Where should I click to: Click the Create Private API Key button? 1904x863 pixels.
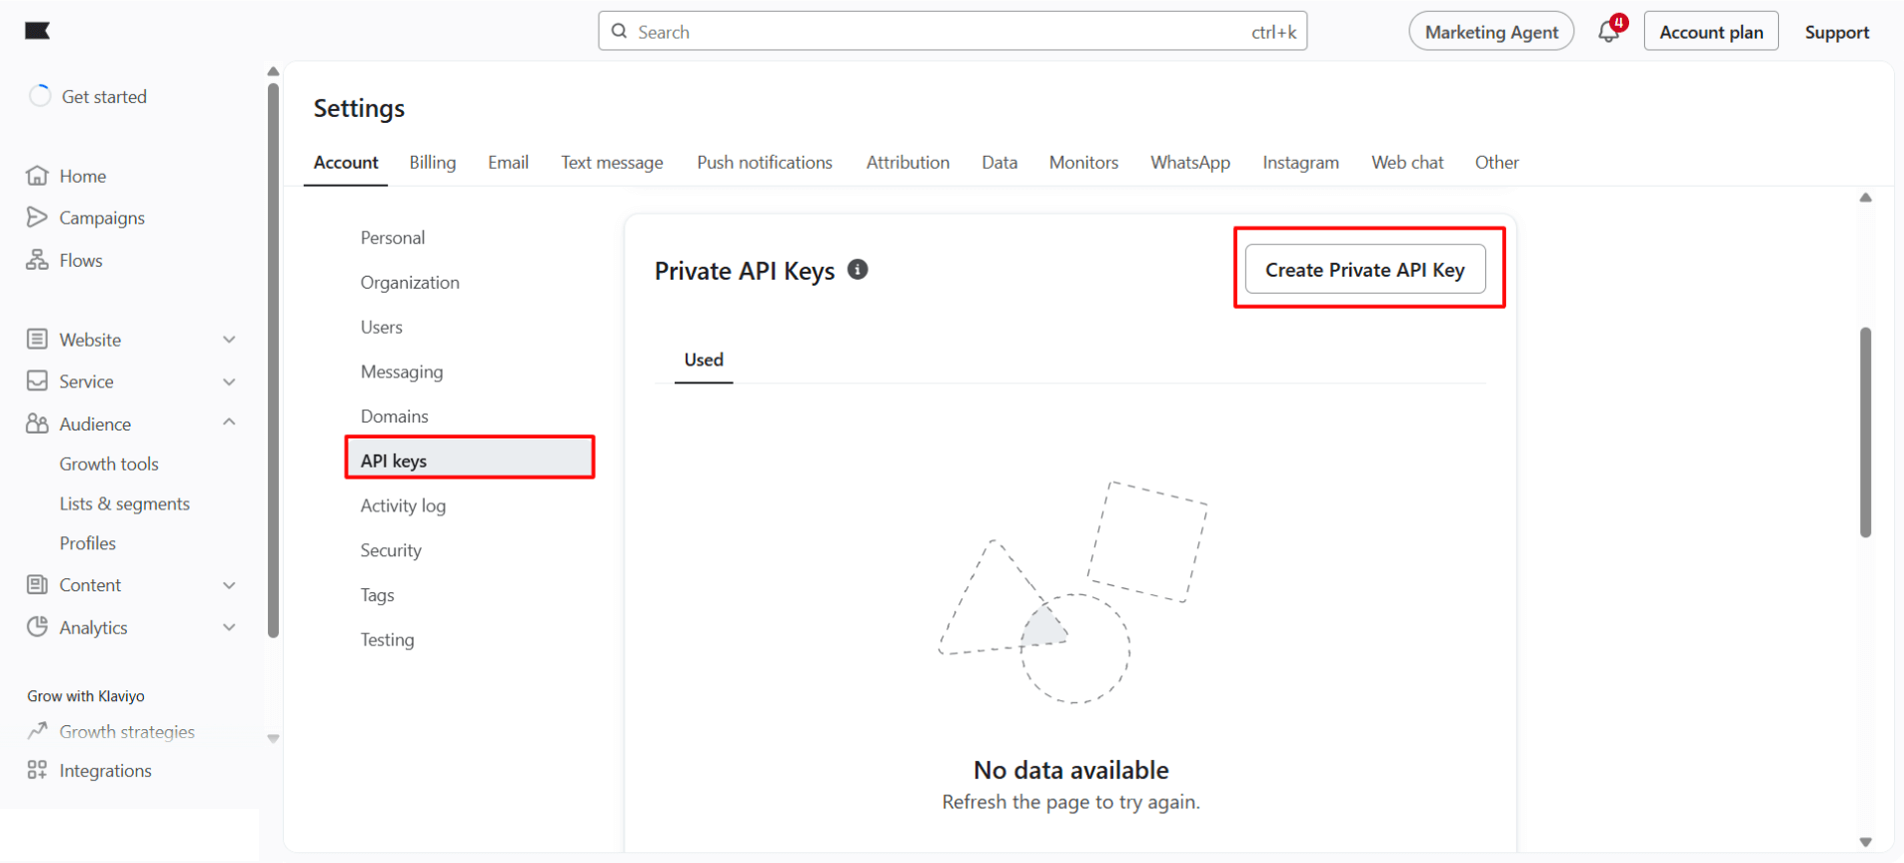pos(1365,269)
